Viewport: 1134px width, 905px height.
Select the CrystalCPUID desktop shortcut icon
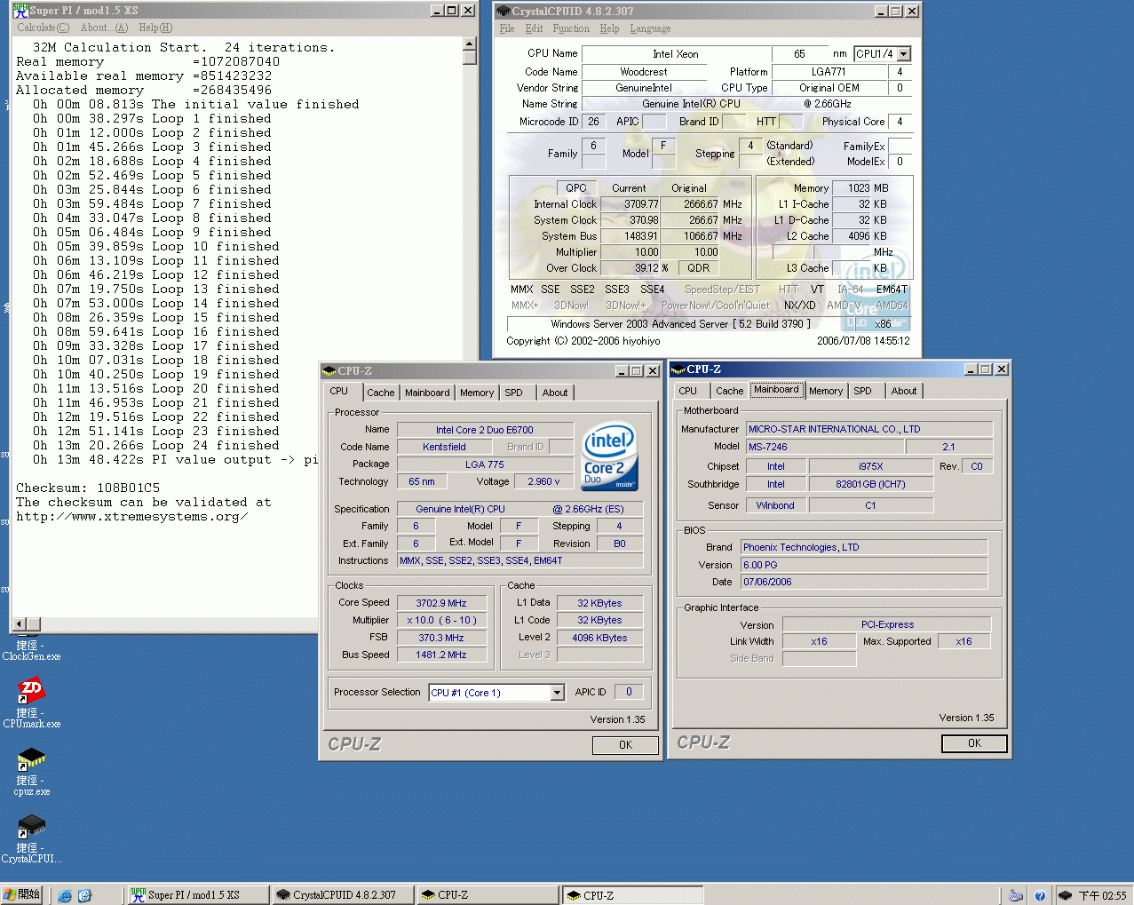pos(31,826)
